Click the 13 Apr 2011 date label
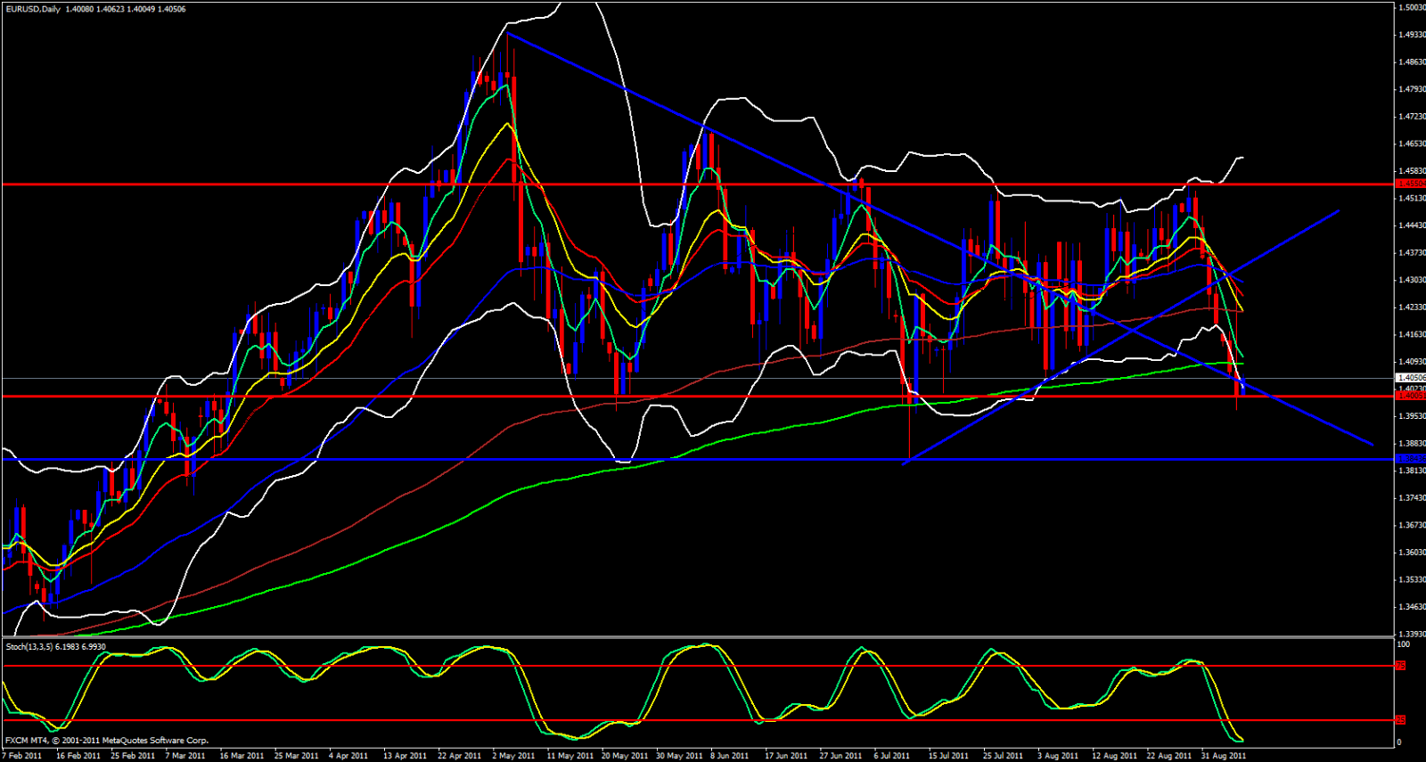This screenshot has height=762, width=1426. click(x=405, y=756)
